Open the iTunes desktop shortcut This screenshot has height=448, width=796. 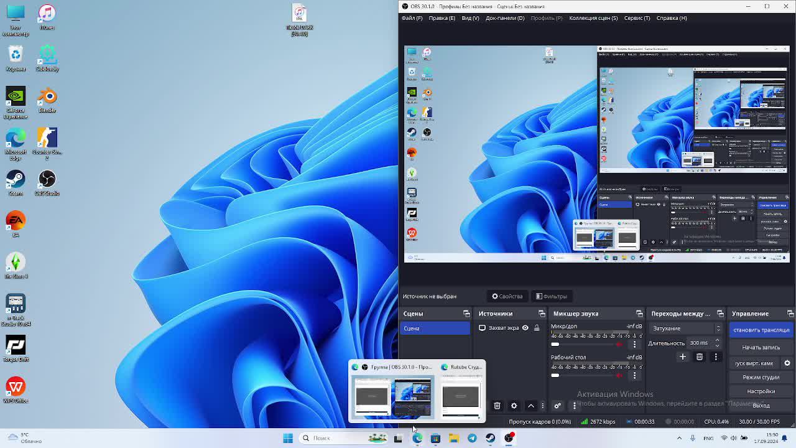(47, 17)
